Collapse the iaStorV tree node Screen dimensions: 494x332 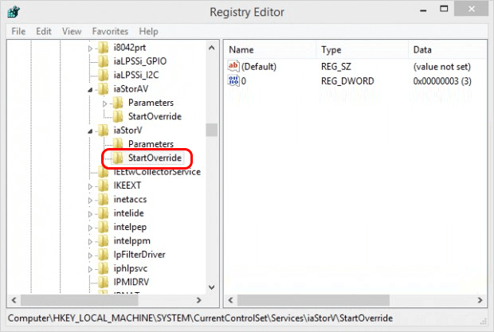[x=90, y=131]
